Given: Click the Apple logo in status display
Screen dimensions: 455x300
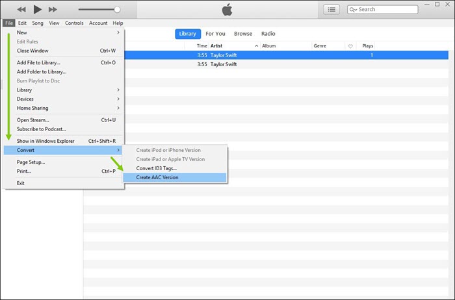Looking at the screenshot, I should [x=227, y=10].
